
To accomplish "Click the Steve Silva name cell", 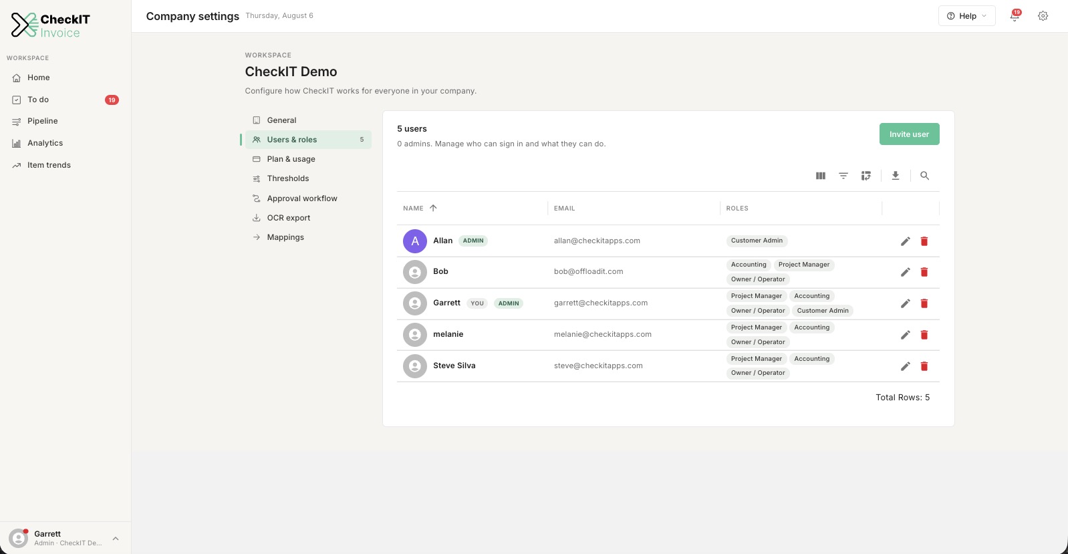I will [x=454, y=366].
